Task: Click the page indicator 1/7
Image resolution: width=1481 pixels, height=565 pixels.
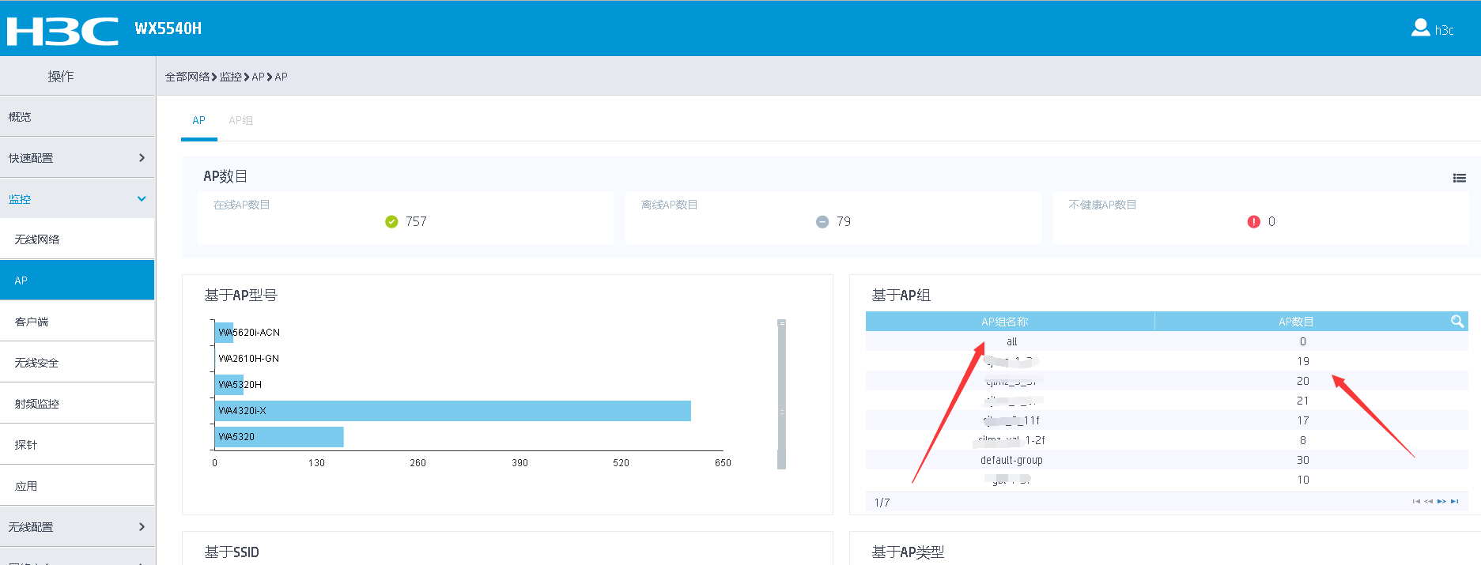Action: click(882, 503)
